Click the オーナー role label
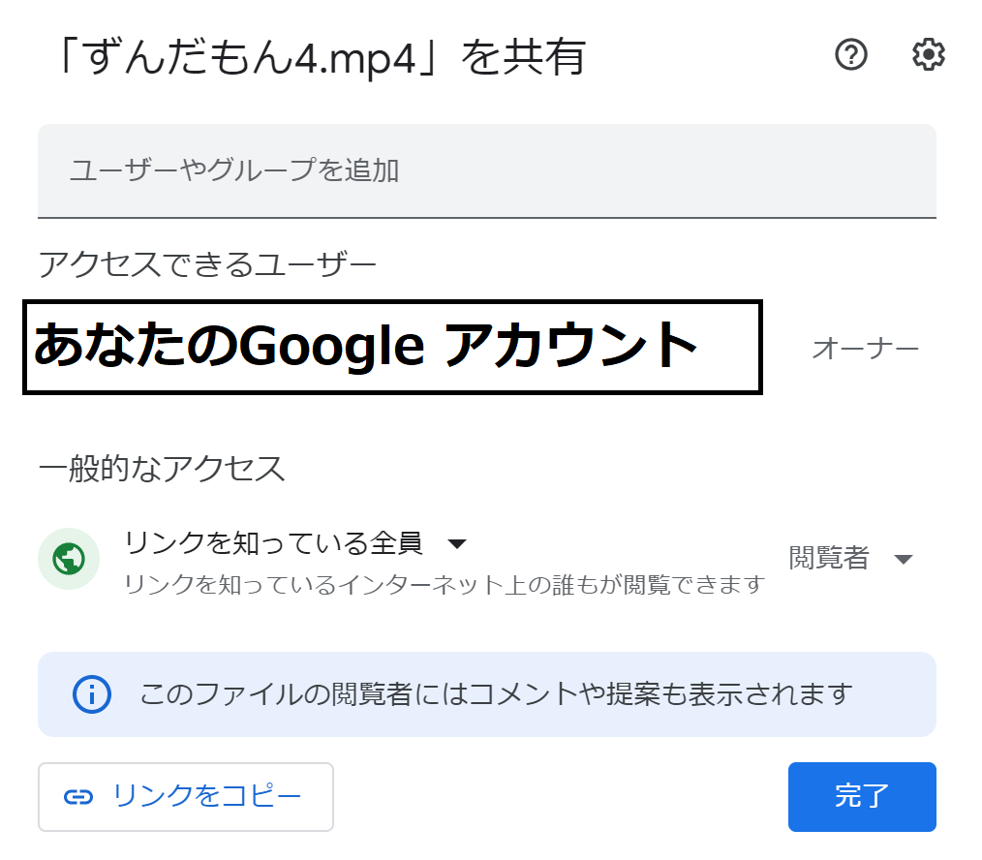Viewport: 982px width, 860px height. (865, 349)
